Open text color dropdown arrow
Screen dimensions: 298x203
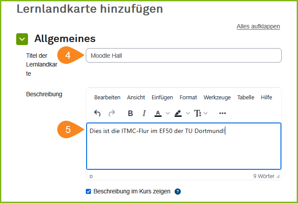point(168,113)
